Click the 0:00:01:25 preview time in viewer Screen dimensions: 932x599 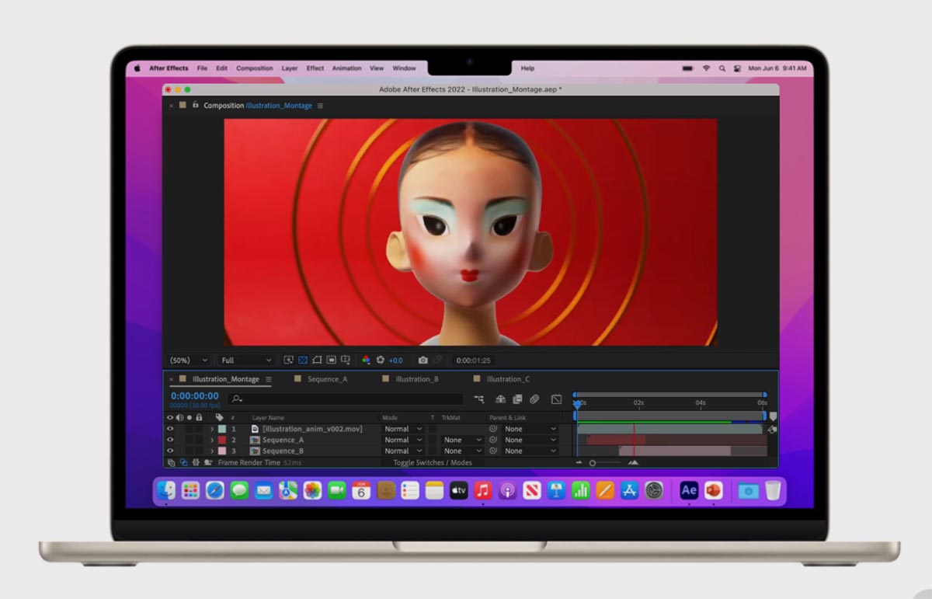(473, 360)
